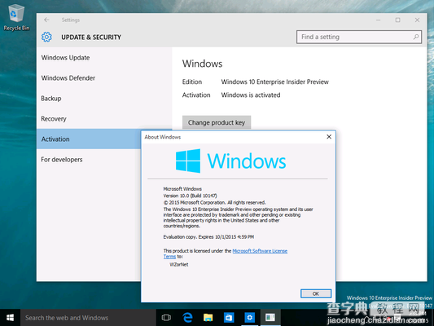
Task: Select the winver app taskbar icon
Action: pyautogui.click(x=270, y=318)
